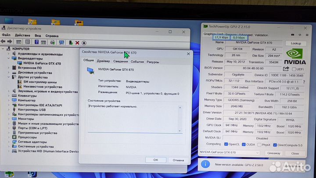This screenshot has width=316, height=178.
Task: Collapse the Видеоадаптеры node
Action: click(8, 58)
